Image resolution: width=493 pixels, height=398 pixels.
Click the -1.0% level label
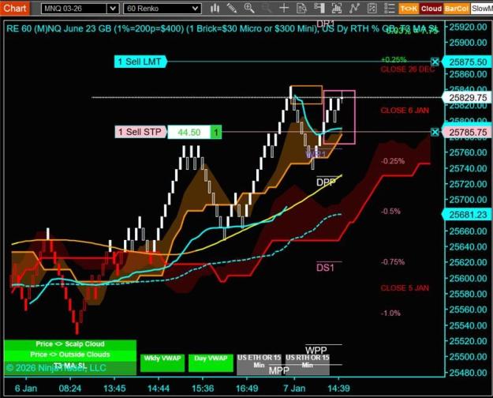390,314
